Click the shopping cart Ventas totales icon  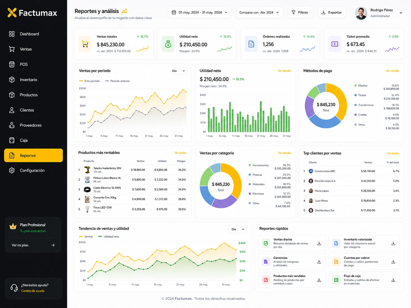click(x=85, y=44)
